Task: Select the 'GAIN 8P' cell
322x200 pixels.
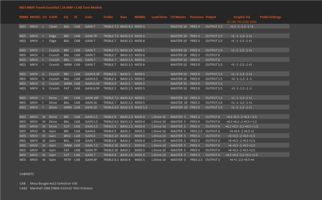Action: pos(91,159)
